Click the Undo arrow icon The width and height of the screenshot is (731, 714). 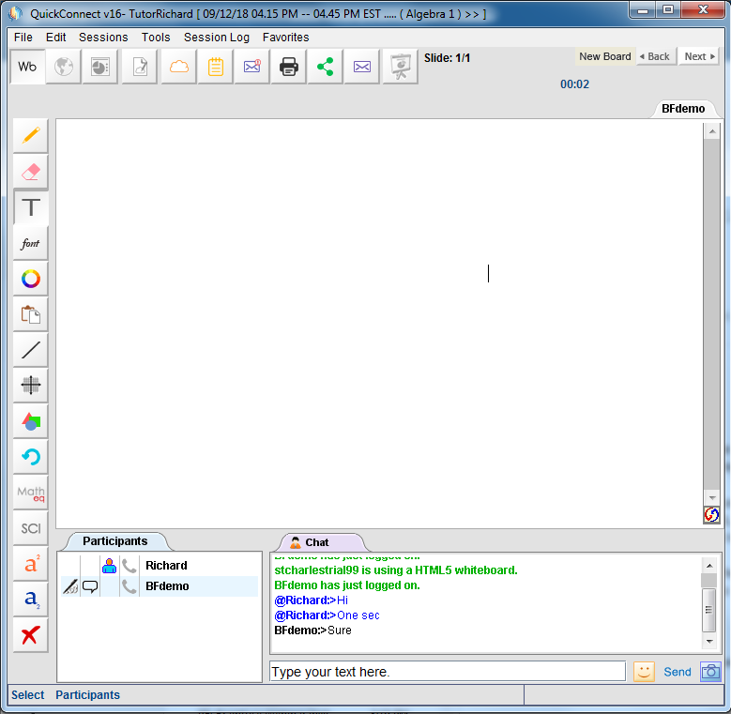31,457
